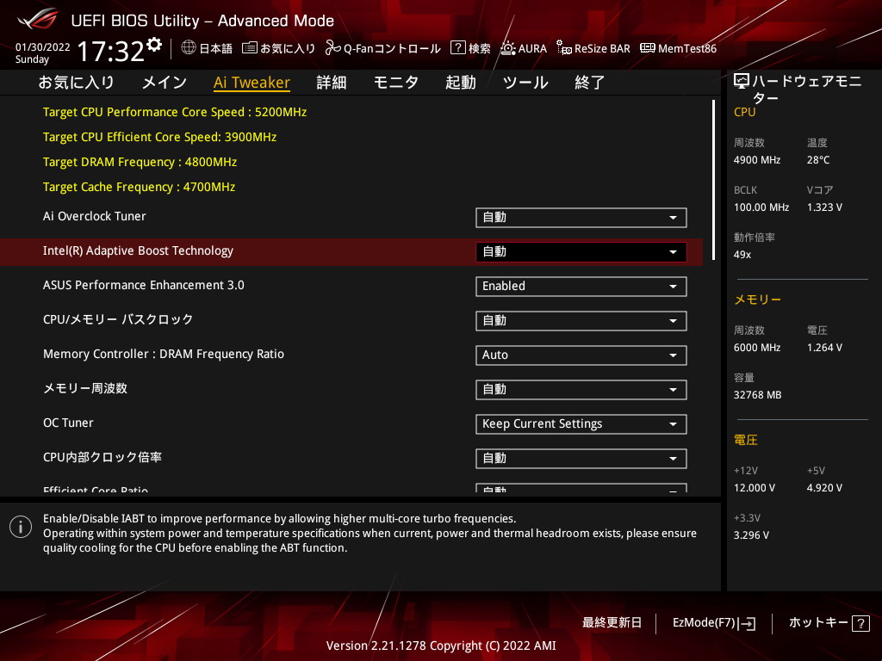Open the CPU内部クロック倍率 dropdown
882x661 pixels.
[x=581, y=458]
